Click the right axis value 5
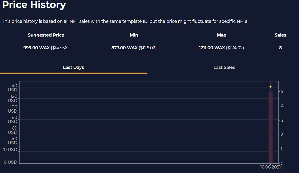This screenshot has width=299, height=173. [282, 92]
